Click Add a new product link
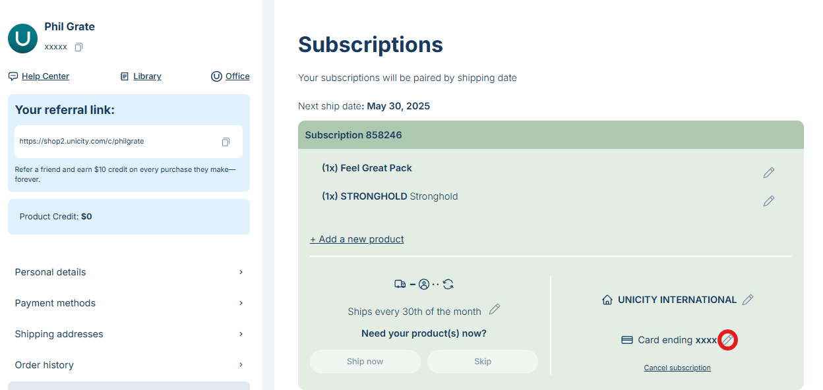 [x=357, y=239]
